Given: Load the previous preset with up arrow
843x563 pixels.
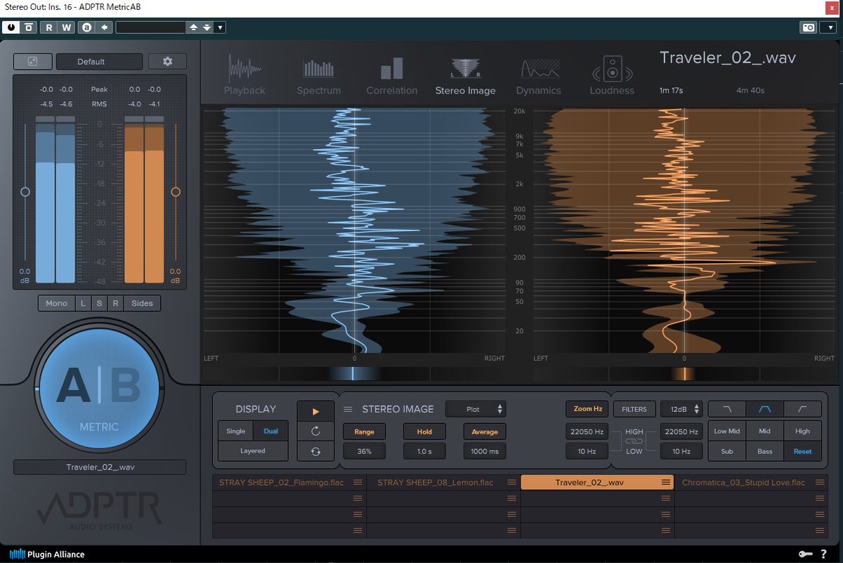Looking at the screenshot, I should point(193,27).
